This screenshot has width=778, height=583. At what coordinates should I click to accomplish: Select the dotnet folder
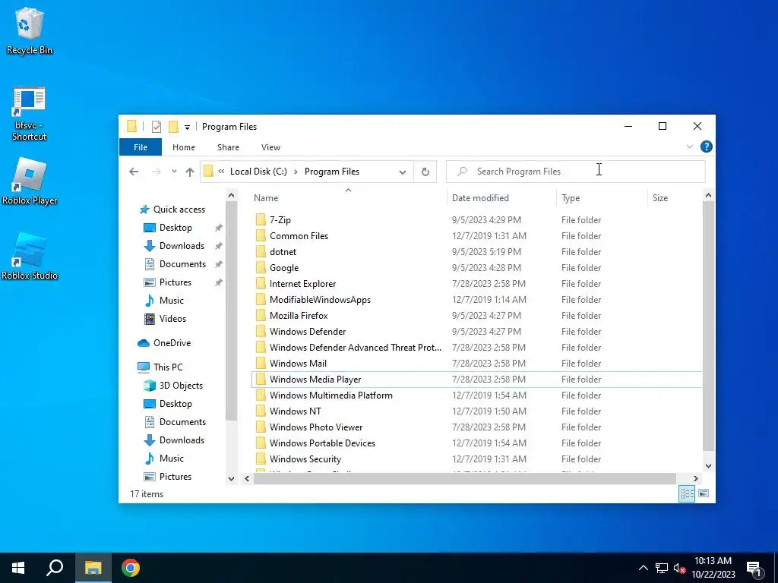[x=276, y=252]
